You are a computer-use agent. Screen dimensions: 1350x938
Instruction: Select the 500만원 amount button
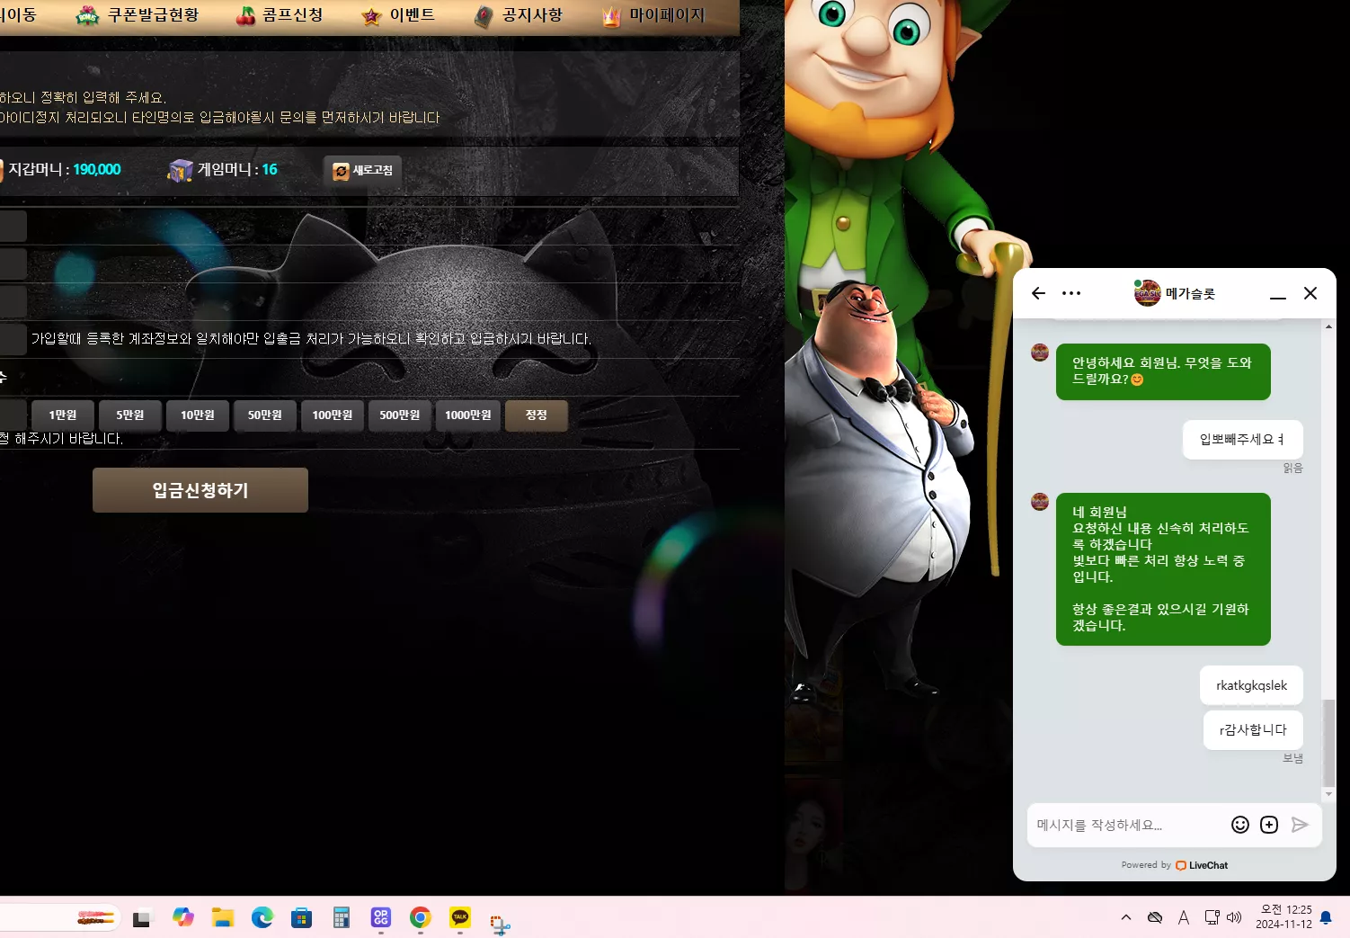[400, 415]
